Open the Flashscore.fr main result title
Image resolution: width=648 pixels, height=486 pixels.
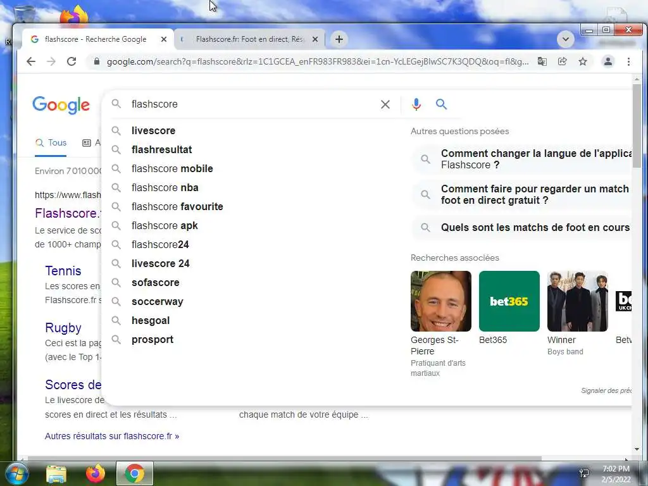click(x=68, y=213)
